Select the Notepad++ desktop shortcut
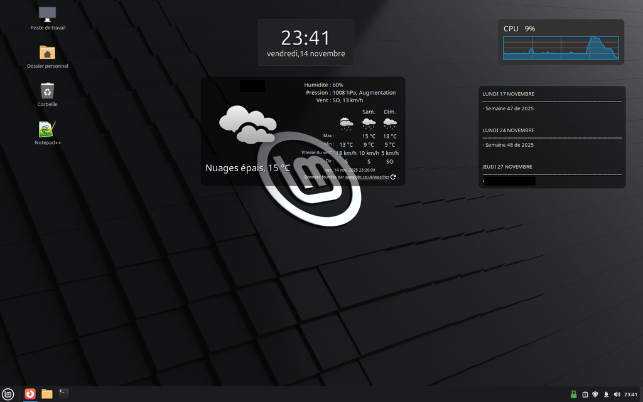Screen dimensions: 643x402 [x=48, y=129]
